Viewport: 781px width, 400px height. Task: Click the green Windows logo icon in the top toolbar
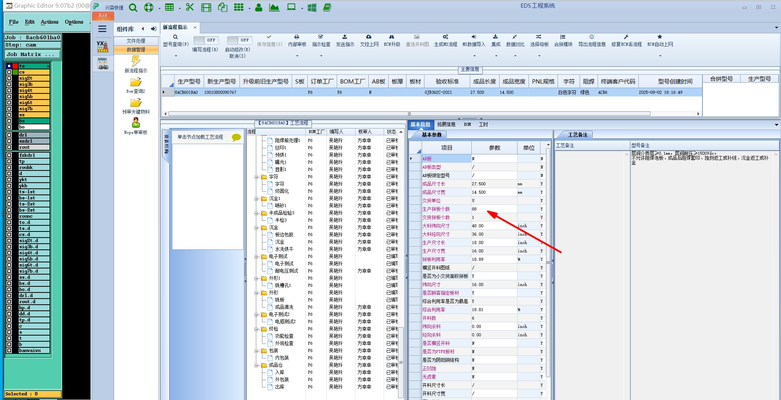pos(312,8)
